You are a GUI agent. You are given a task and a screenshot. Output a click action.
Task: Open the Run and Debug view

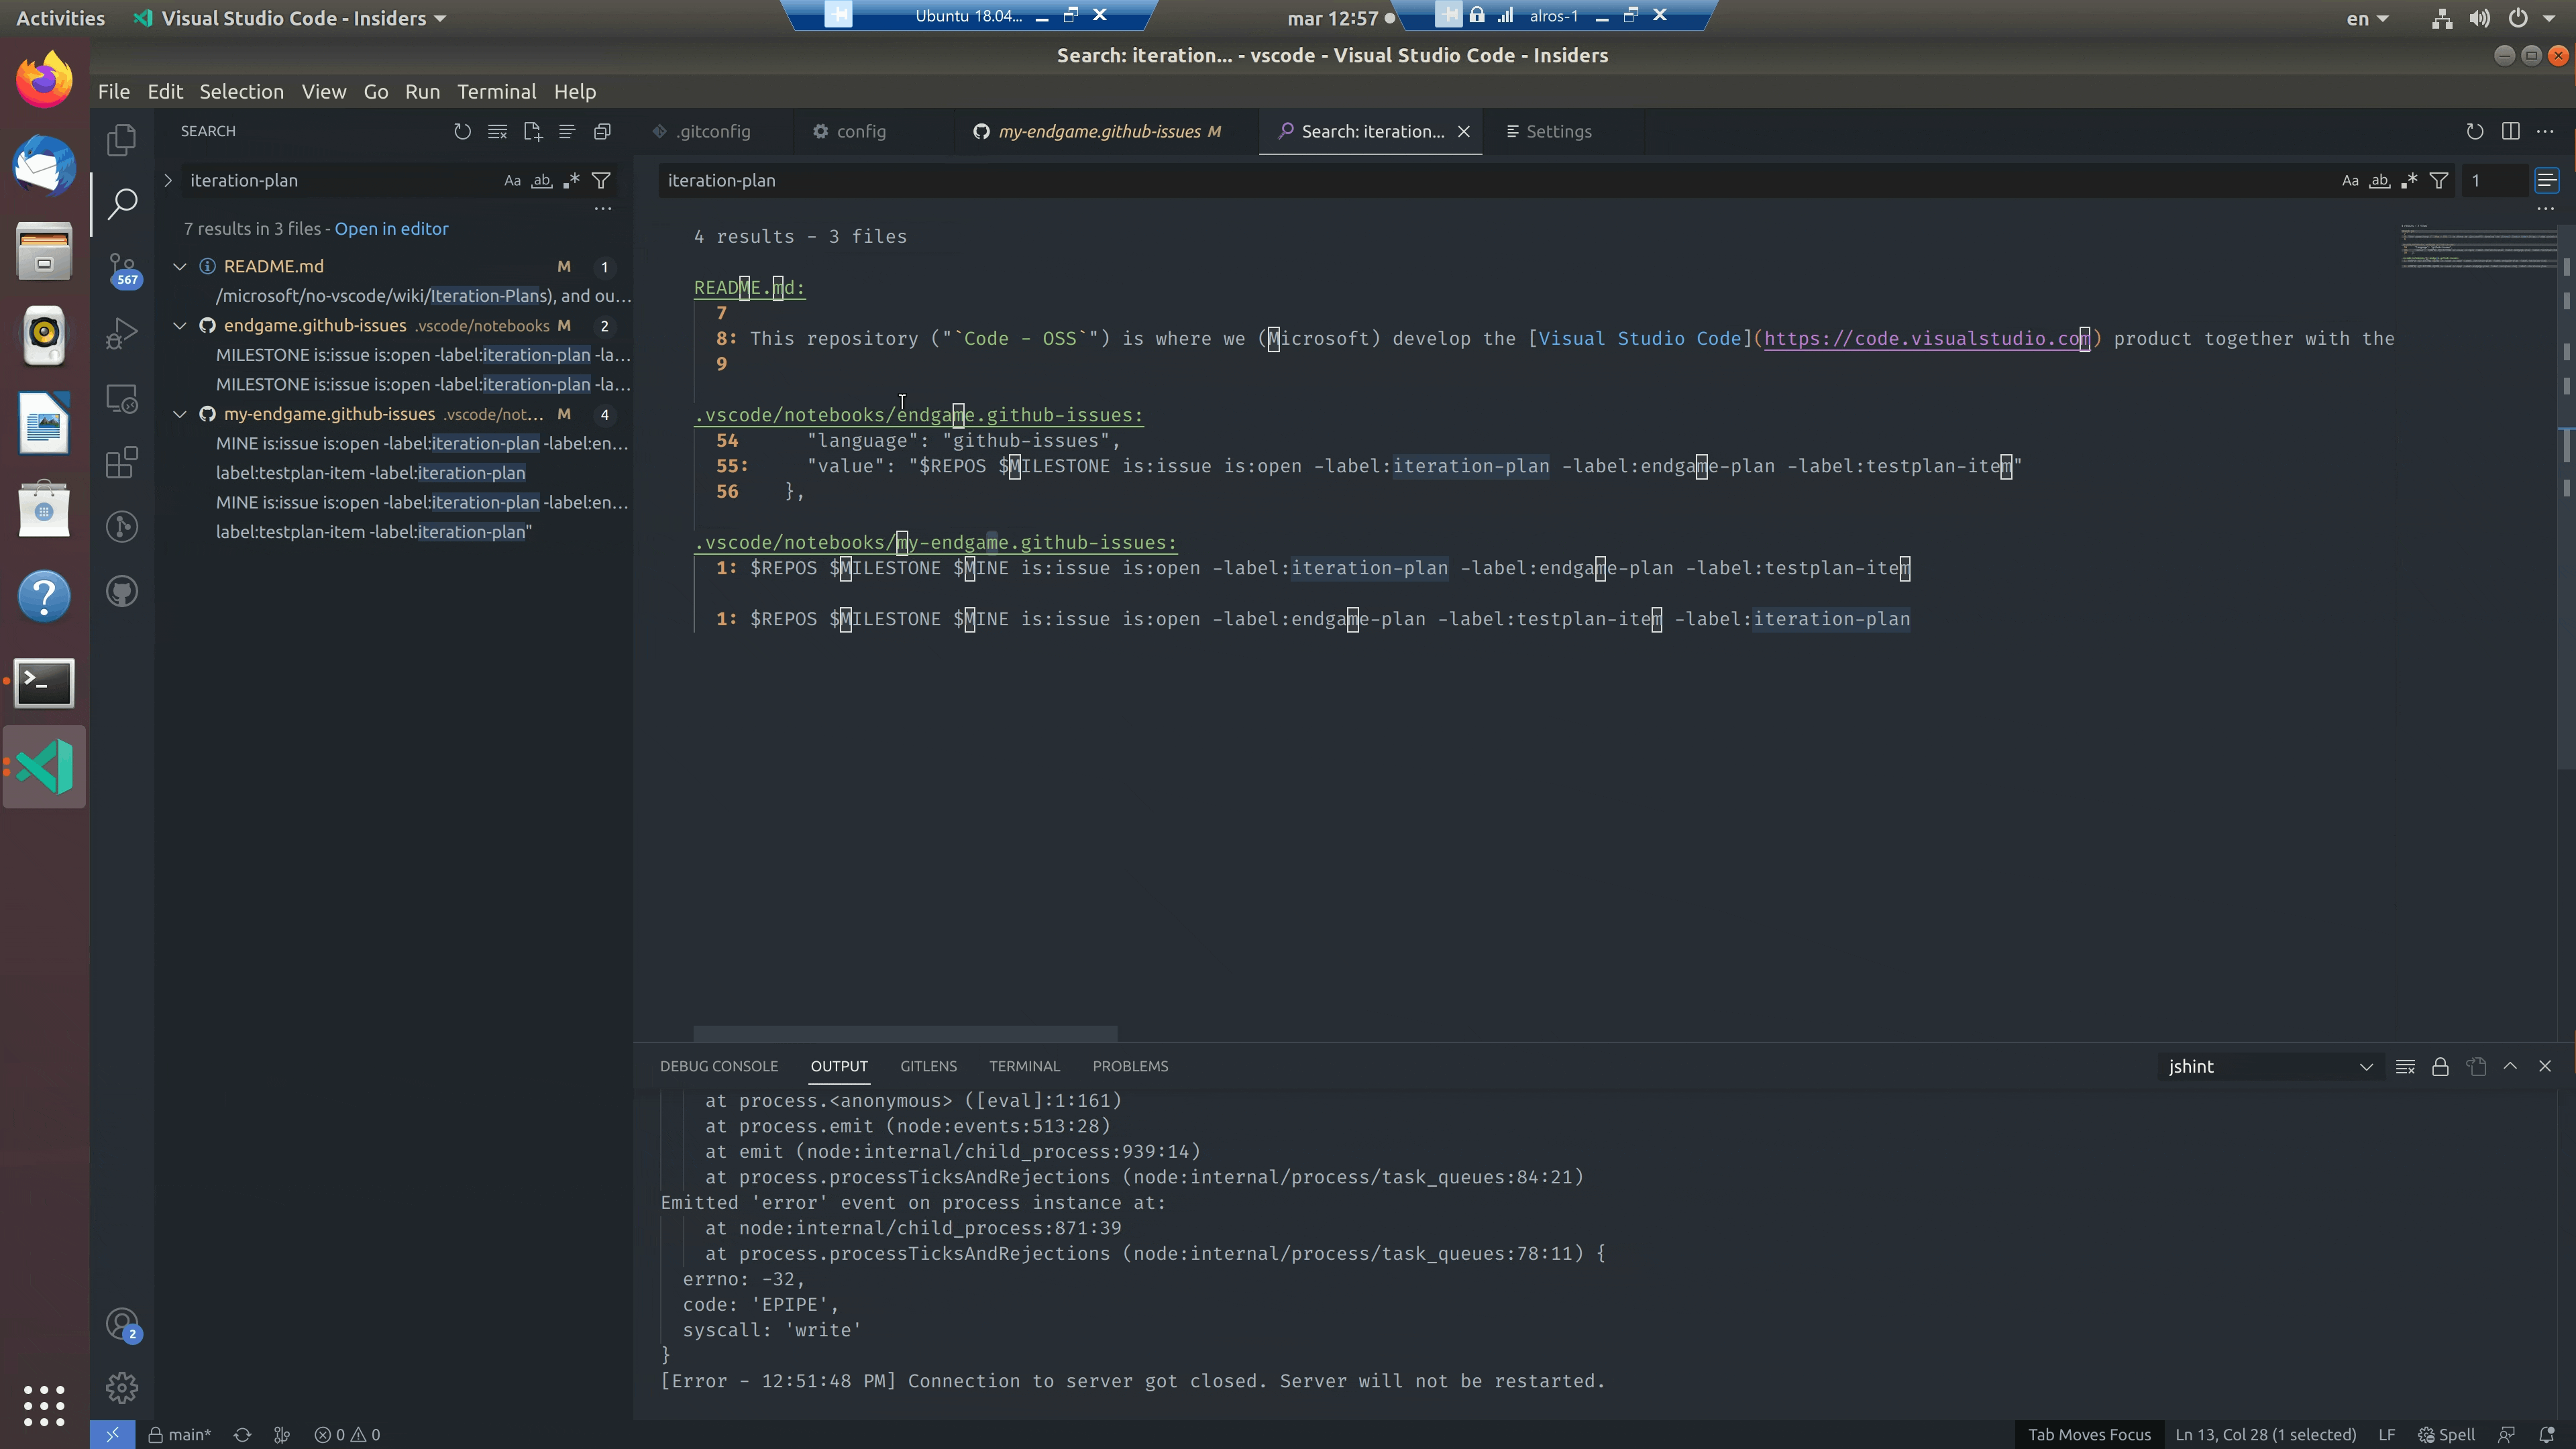coord(122,333)
